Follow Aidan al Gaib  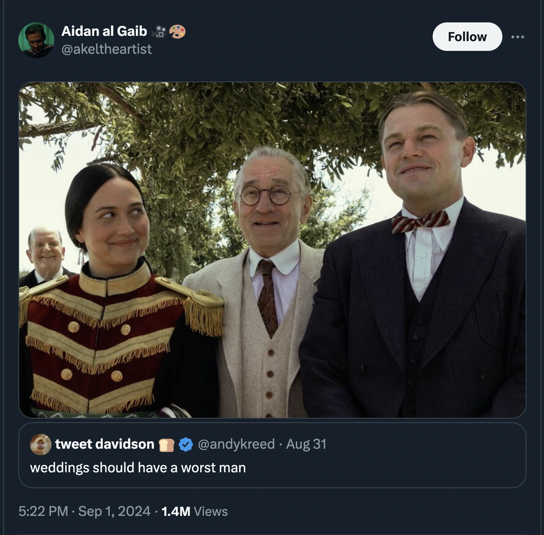click(x=467, y=37)
